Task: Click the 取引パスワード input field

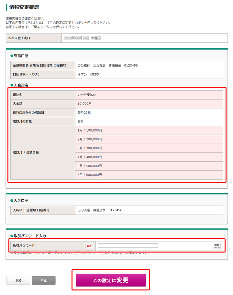Action: point(128,246)
